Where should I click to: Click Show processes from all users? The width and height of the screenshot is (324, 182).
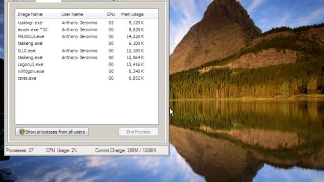point(52,132)
